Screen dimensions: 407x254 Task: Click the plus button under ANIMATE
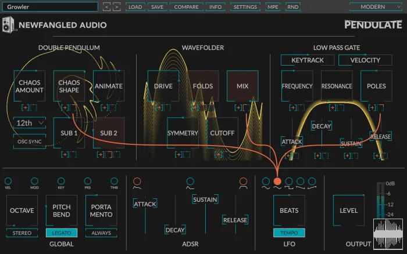(x=105, y=107)
